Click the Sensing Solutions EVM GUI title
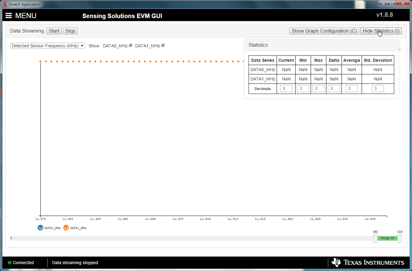Screen dimensions: 412x271 pyautogui.click(x=122, y=16)
